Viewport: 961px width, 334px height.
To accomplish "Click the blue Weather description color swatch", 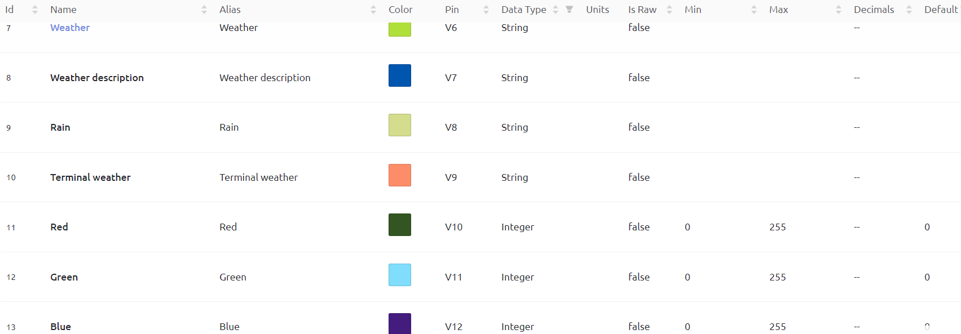I will click(399, 75).
